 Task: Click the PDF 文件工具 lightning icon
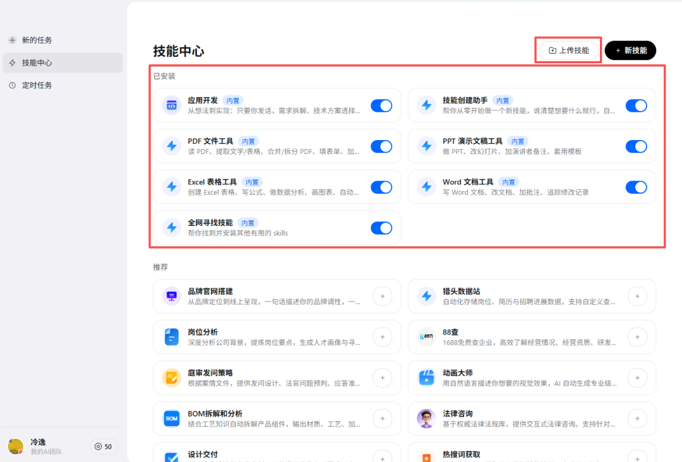pos(172,146)
